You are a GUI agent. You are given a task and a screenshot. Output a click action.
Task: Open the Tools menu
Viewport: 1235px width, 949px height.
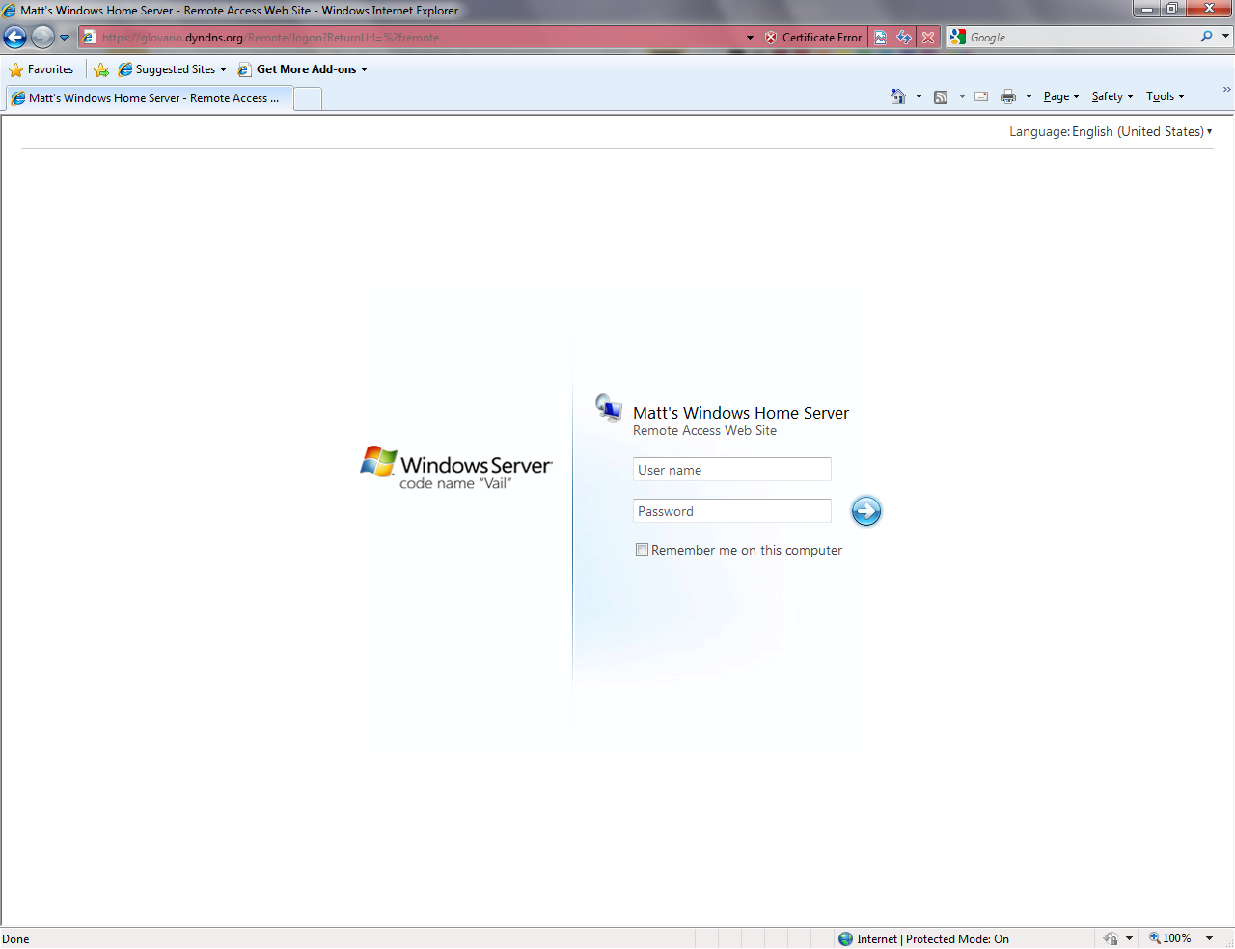pos(1166,96)
